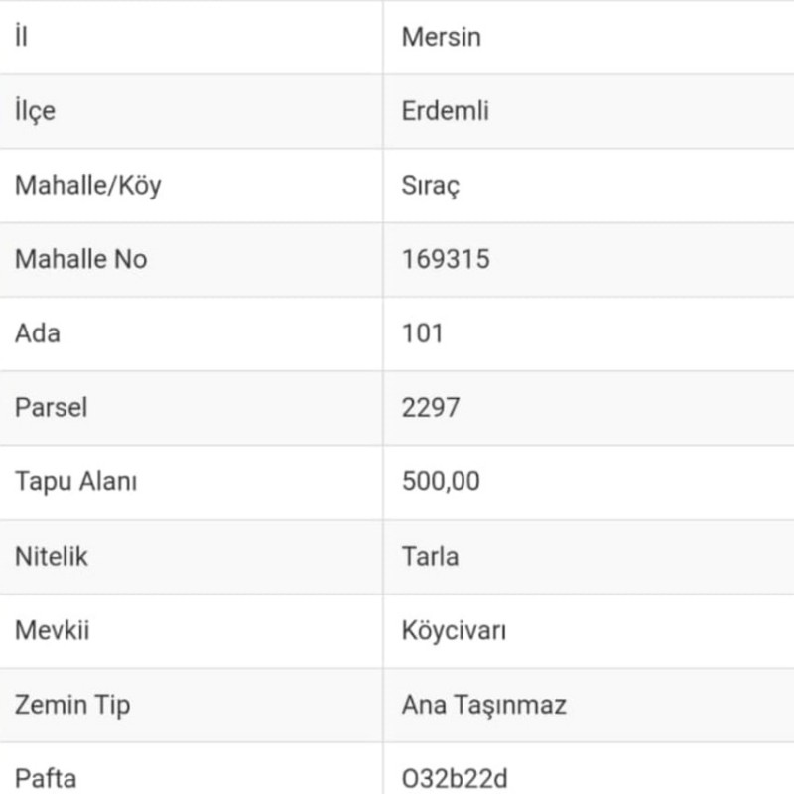Select the Tarla value
794x794 pixels.
[431, 556]
